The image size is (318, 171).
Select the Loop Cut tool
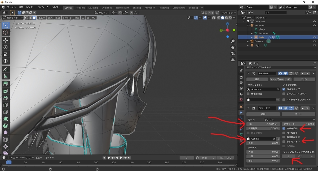6,105
